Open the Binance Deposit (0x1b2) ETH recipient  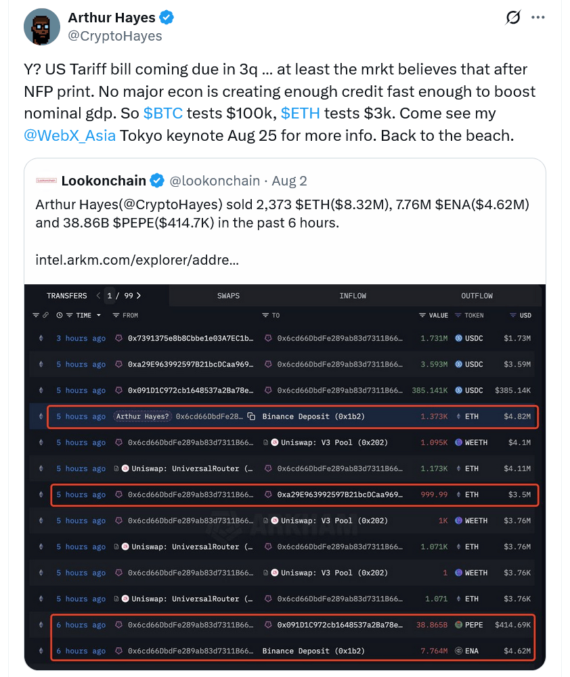pyautogui.click(x=313, y=416)
